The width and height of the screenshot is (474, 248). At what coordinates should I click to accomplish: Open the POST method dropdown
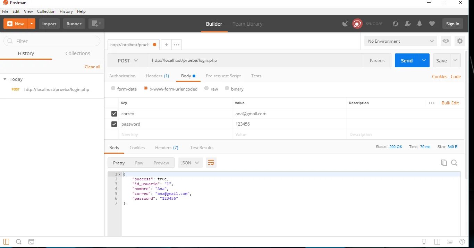[x=128, y=60]
